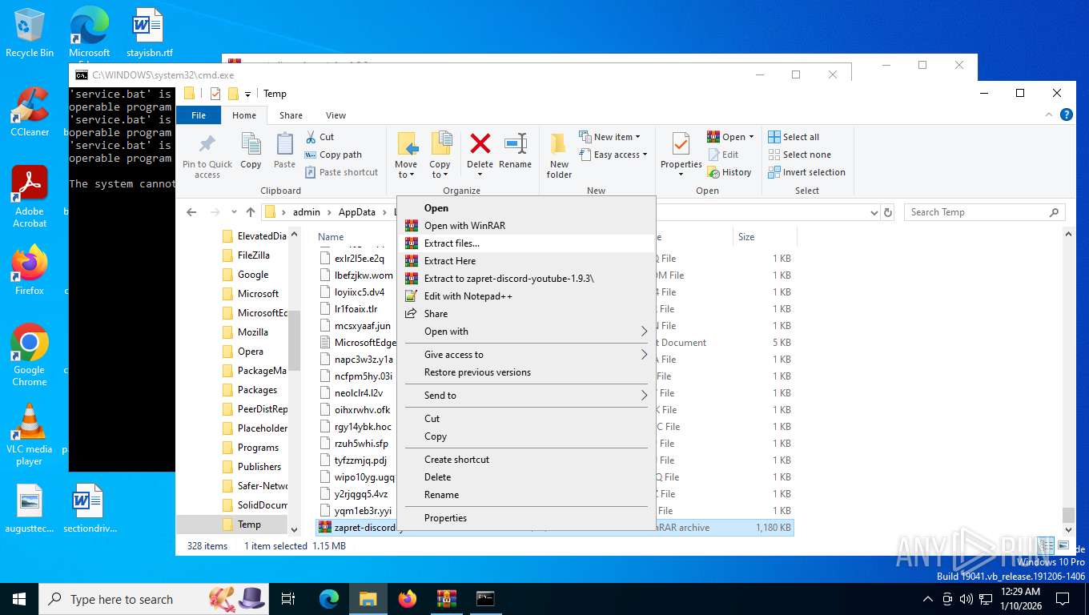Screen dimensions: 1089x615
Task: Select the file mcsxyaaf.jun
Action: coord(362,326)
